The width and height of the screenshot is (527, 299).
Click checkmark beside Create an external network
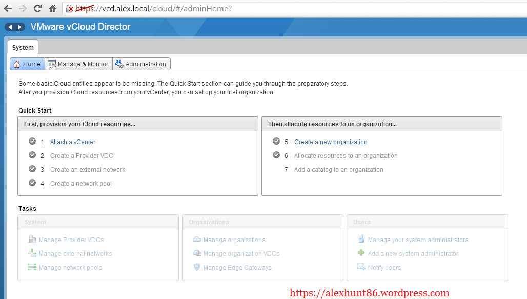[x=32, y=169]
